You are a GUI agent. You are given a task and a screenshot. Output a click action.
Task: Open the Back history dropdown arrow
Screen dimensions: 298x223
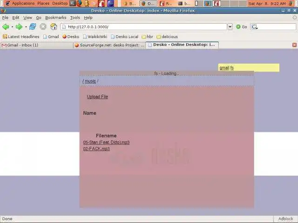point(12,27)
